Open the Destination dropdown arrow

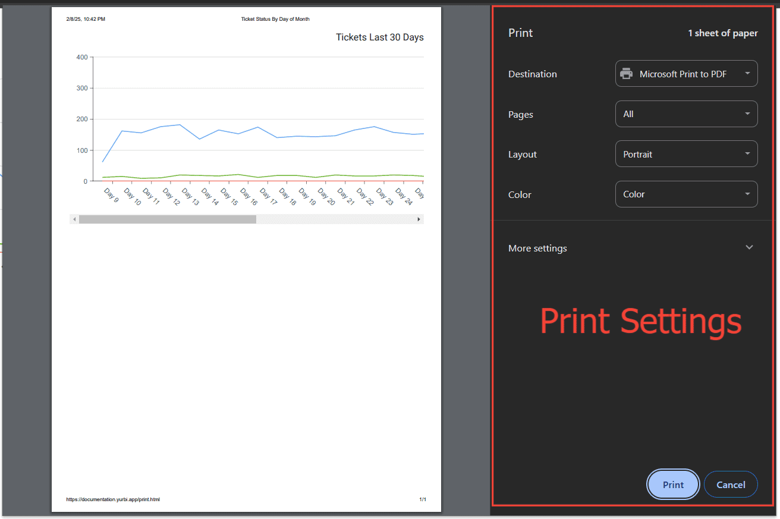tap(747, 74)
